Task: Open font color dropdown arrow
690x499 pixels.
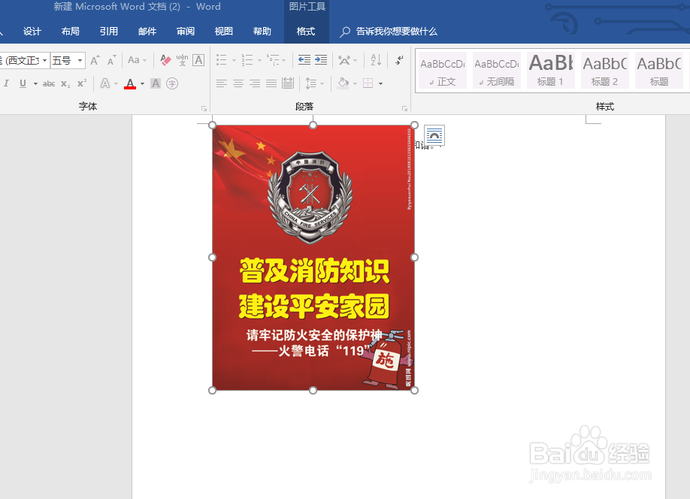Action: click(142, 83)
